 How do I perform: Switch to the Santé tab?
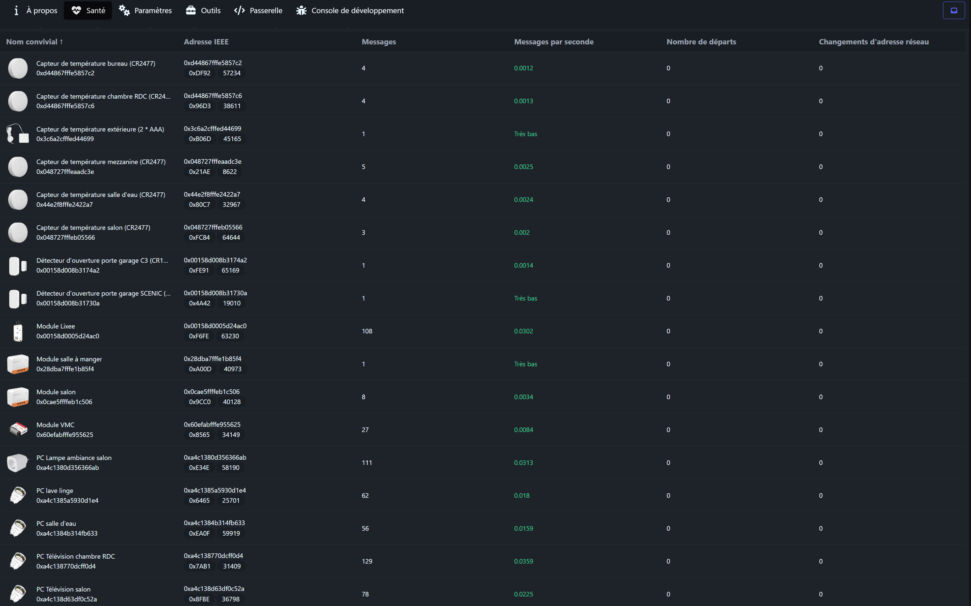pos(88,11)
